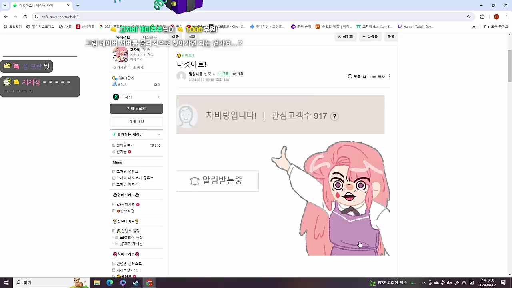Viewport: 512px width, 288px height.
Task: Close the 다섯아트 네이버 카페 tab
Action: [68, 5]
